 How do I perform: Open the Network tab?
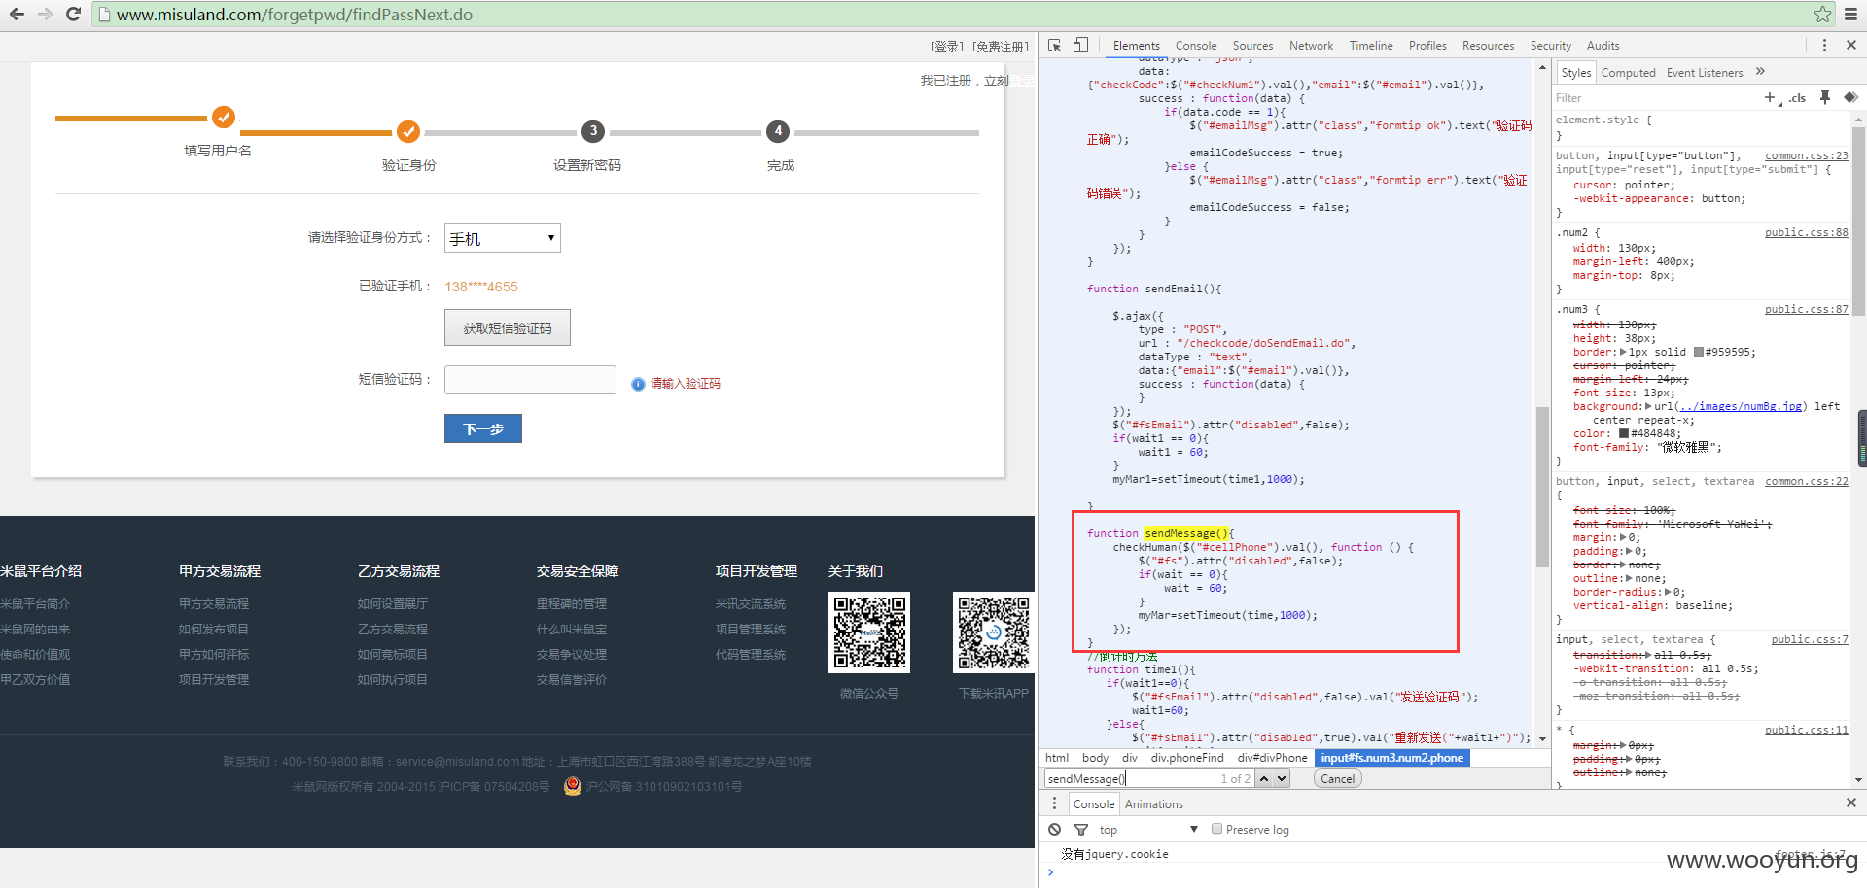[x=1311, y=46]
